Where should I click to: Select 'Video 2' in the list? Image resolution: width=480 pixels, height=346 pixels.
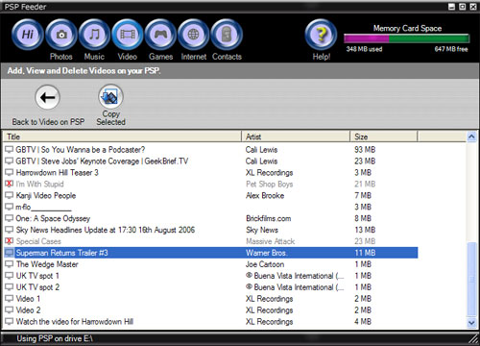coord(210,310)
